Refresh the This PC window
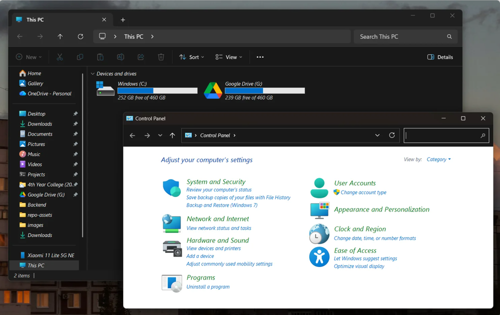 pos(81,36)
